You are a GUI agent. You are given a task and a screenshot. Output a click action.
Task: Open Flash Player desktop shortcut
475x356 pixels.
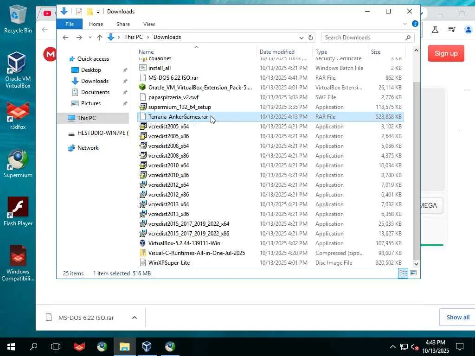coord(18,211)
